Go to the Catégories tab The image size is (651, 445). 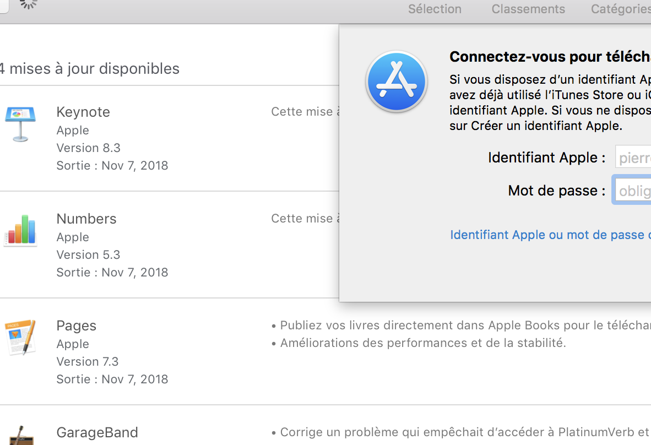tap(620, 9)
